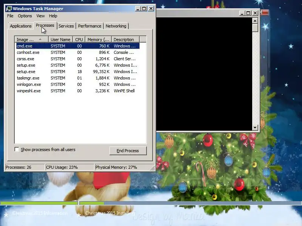Viewport: 302px width, 226px height.
Task: Maximize the Windows Task Manager window
Action: 144,9
